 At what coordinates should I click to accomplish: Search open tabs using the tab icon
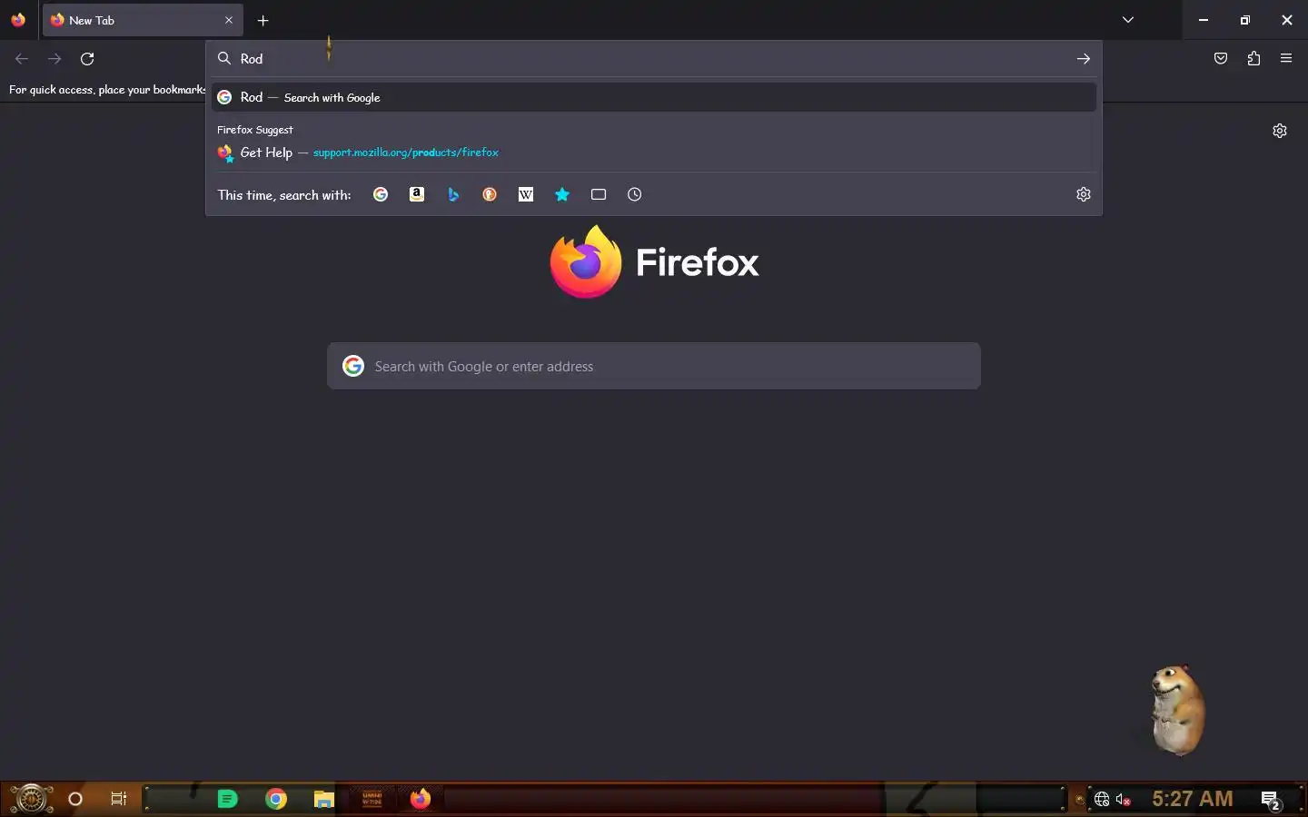pyautogui.click(x=599, y=194)
